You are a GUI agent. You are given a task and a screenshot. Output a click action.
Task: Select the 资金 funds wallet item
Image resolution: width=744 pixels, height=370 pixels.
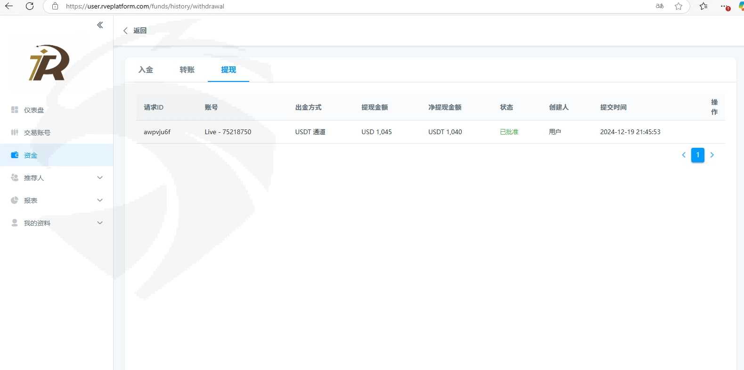coord(30,155)
